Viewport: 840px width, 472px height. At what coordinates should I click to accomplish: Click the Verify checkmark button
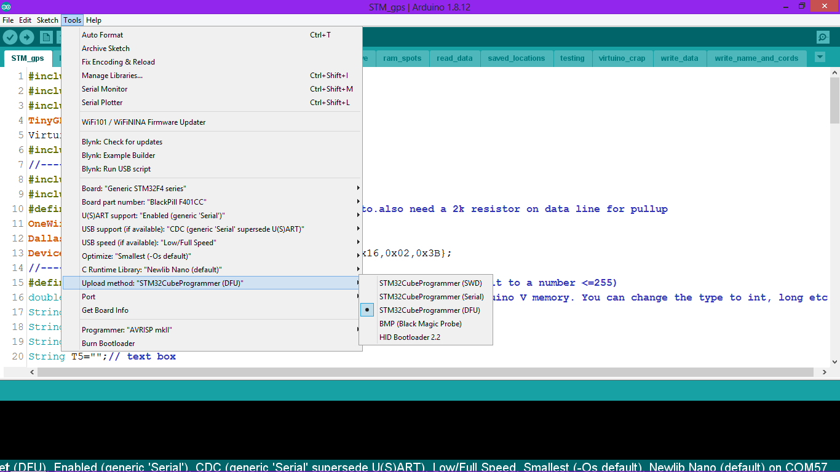coord(10,37)
